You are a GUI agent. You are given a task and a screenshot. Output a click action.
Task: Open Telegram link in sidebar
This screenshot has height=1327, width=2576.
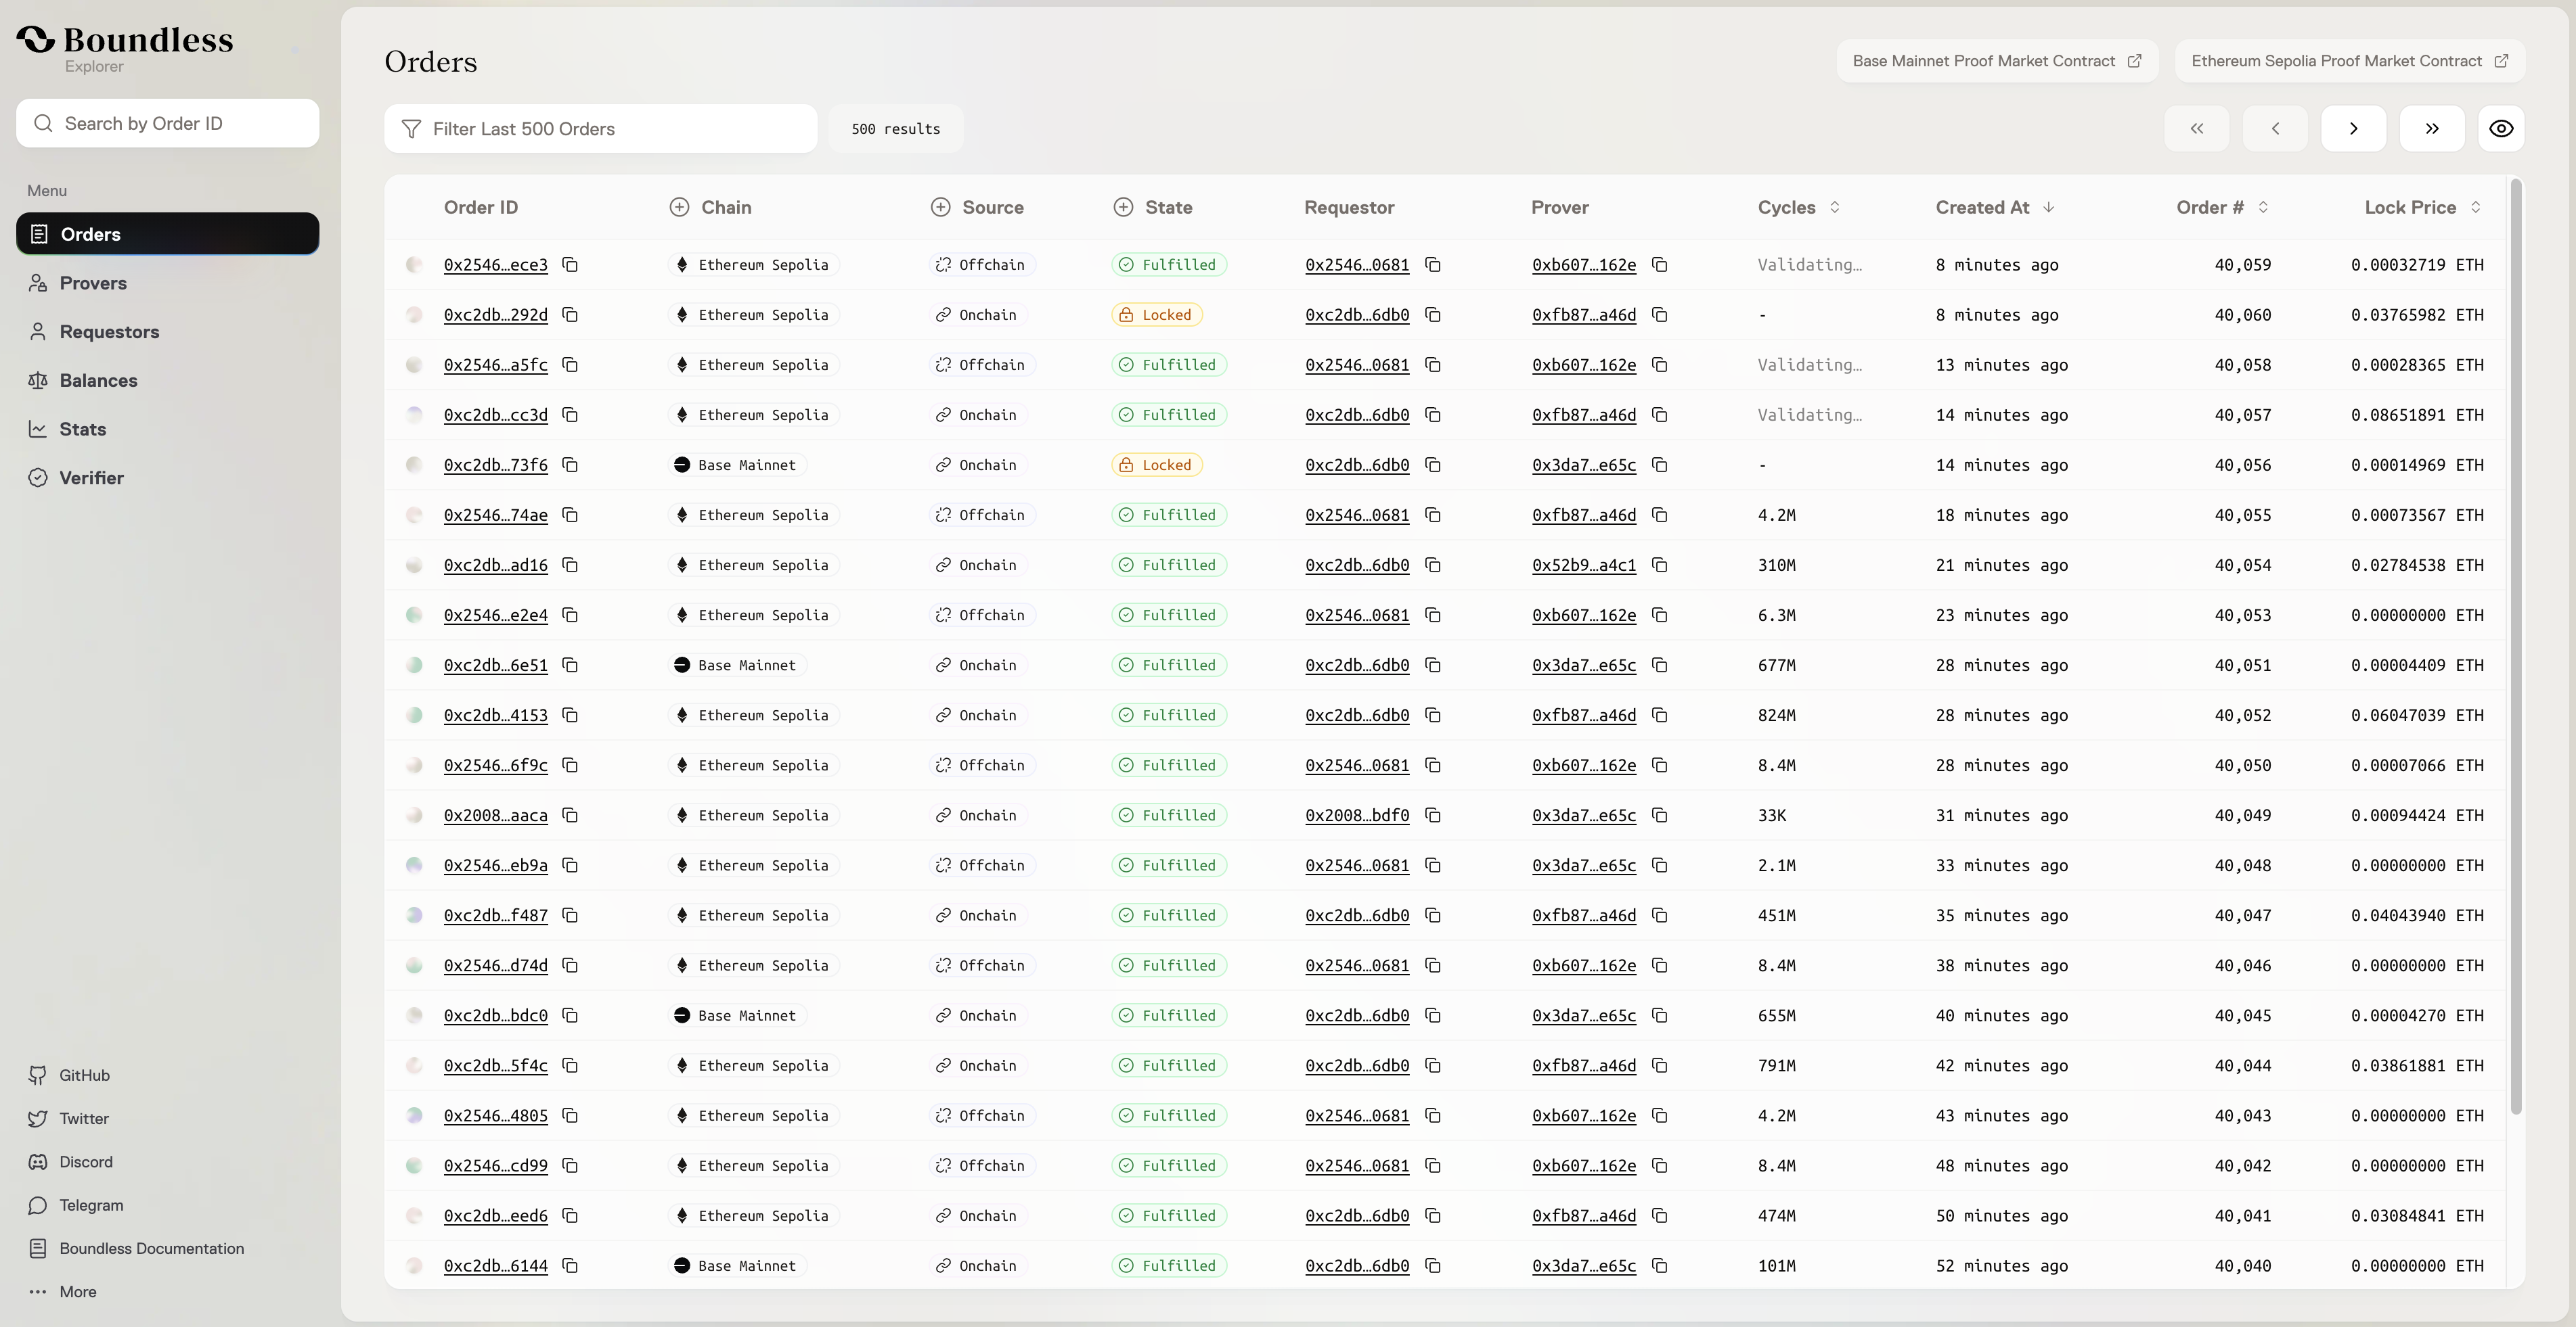90,1205
